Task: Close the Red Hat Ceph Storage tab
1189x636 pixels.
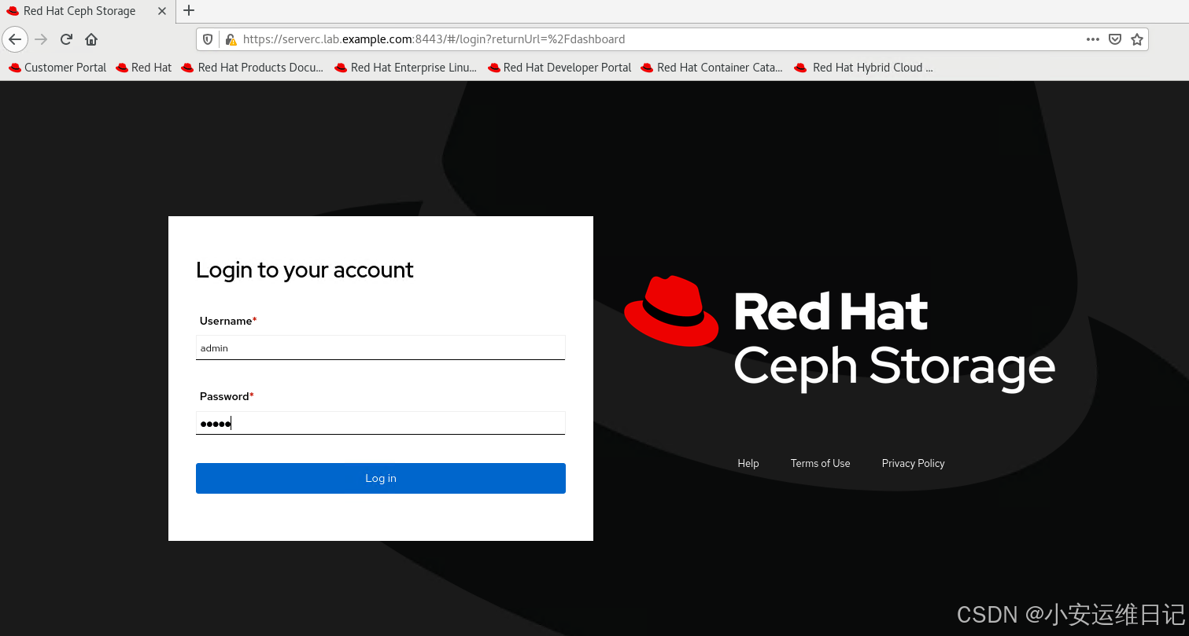Action: (162, 11)
